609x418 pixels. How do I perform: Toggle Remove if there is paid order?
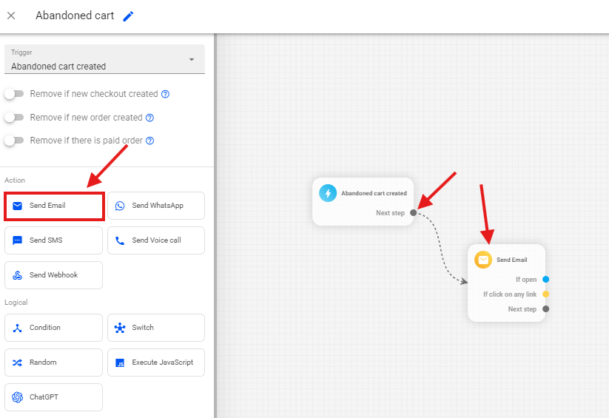tap(14, 140)
